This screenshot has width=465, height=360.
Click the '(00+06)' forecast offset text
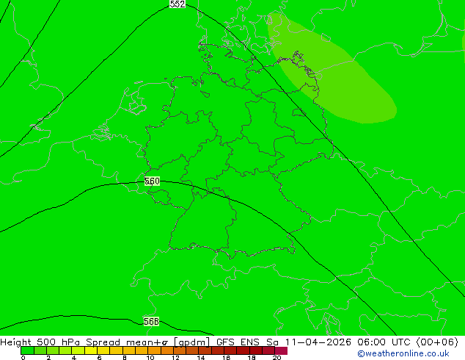[x=437, y=342]
